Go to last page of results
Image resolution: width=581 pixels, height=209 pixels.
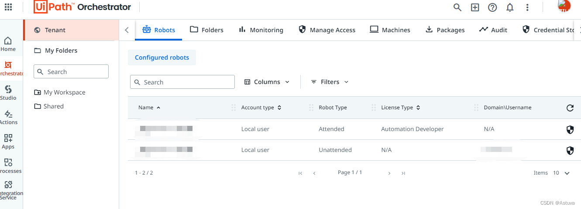click(403, 173)
